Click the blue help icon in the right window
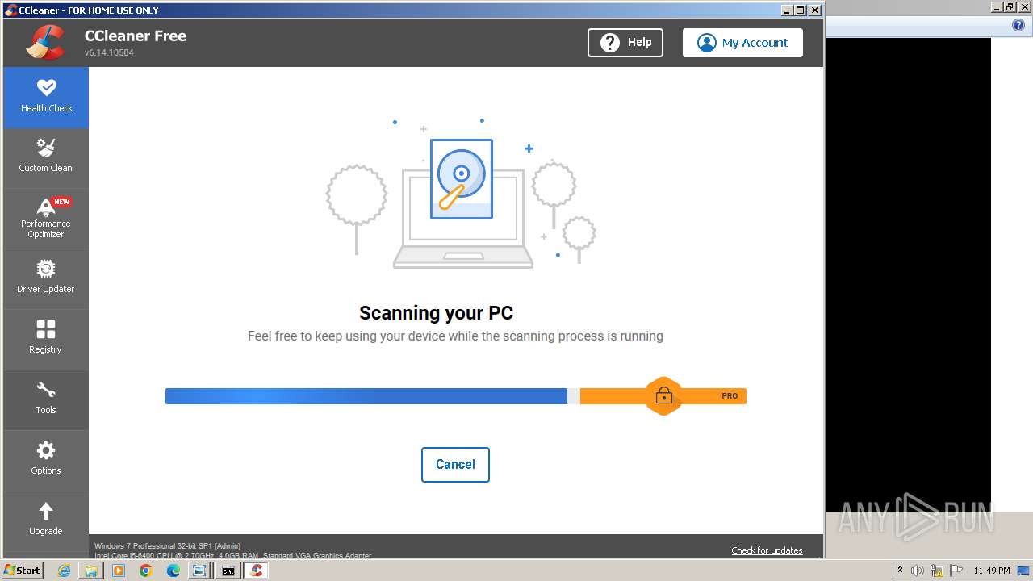The image size is (1033, 581). (1018, 26)
